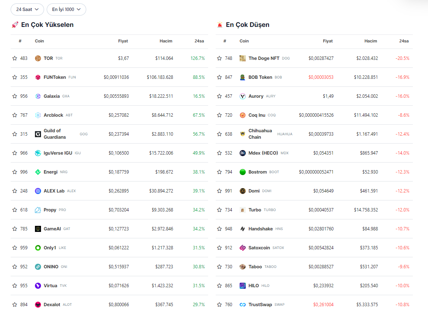The width and height of the screenshot is (428, 313).
Task: Click the Satoxcoin logo icon
Action: tap(243, 248)
